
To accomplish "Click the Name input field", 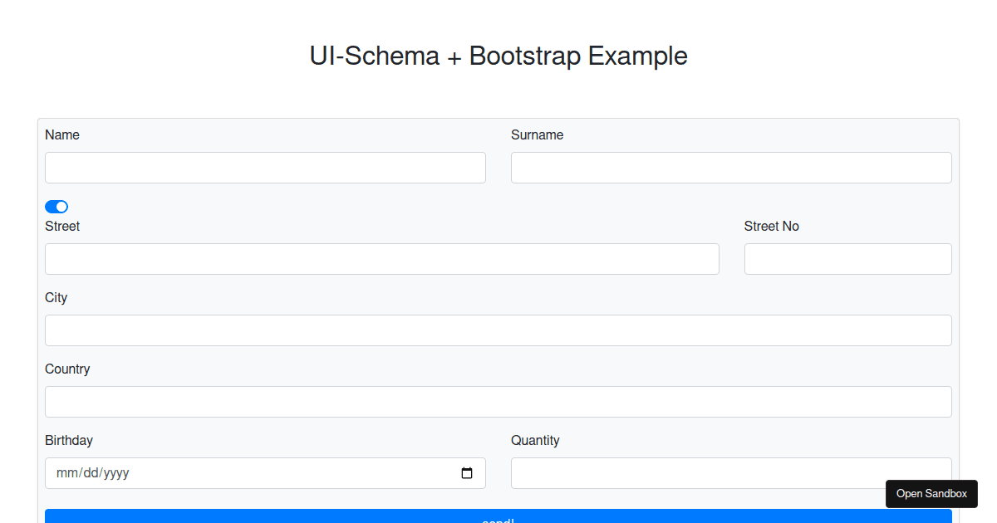I will tap(265, 167).
